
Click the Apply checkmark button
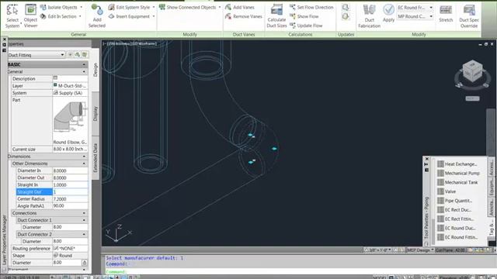pos(388,13)
